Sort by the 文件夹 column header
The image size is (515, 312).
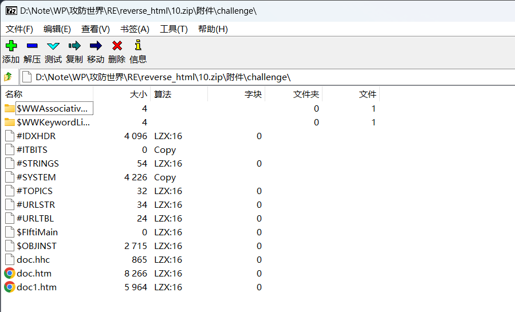tap(294, 94)
